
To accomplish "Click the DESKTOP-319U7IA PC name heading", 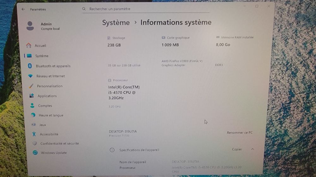I will pos(123,131).
